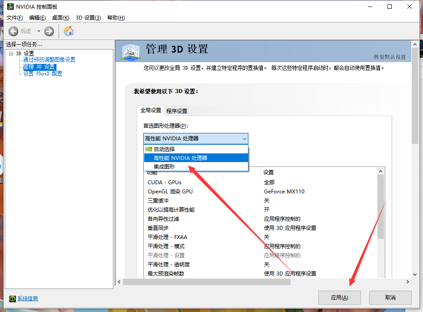Screen dimensions: 423x312
Task: Select the 各向异性过滤 setting row
Action: (x=261, y=219)
